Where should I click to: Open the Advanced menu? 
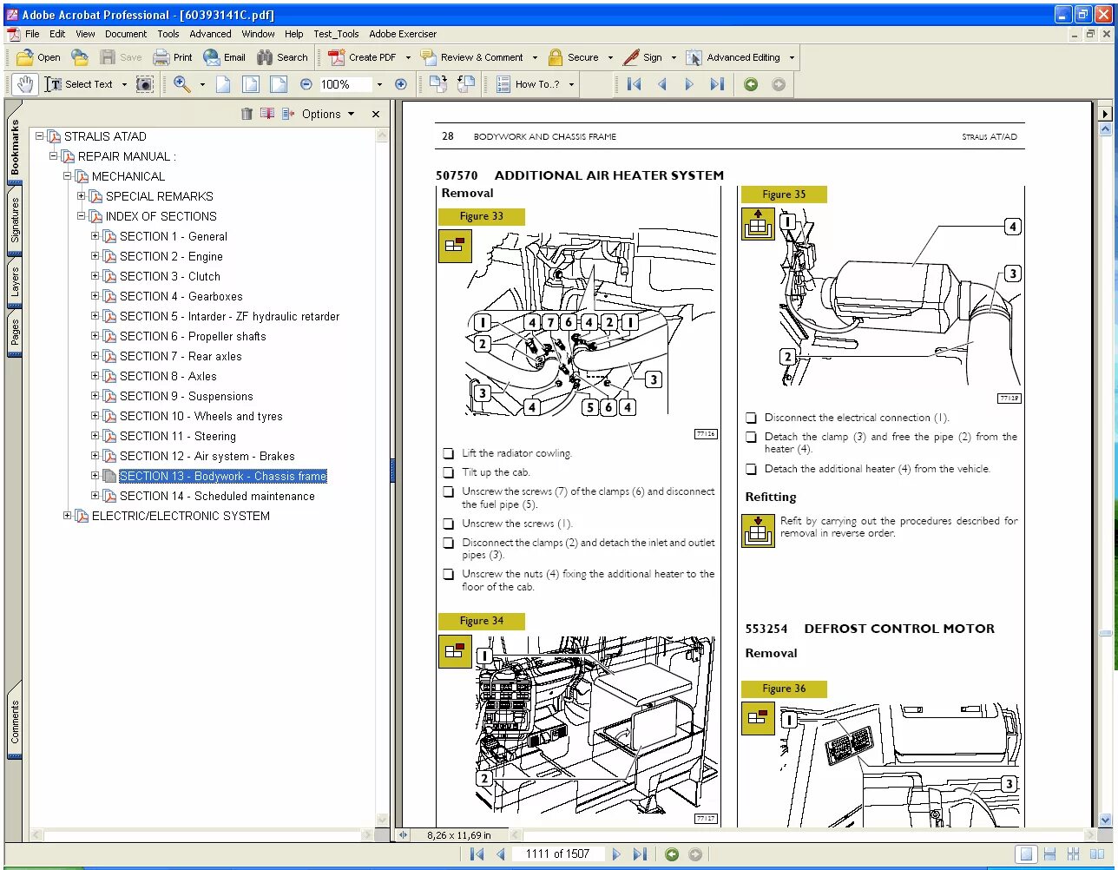210,34
